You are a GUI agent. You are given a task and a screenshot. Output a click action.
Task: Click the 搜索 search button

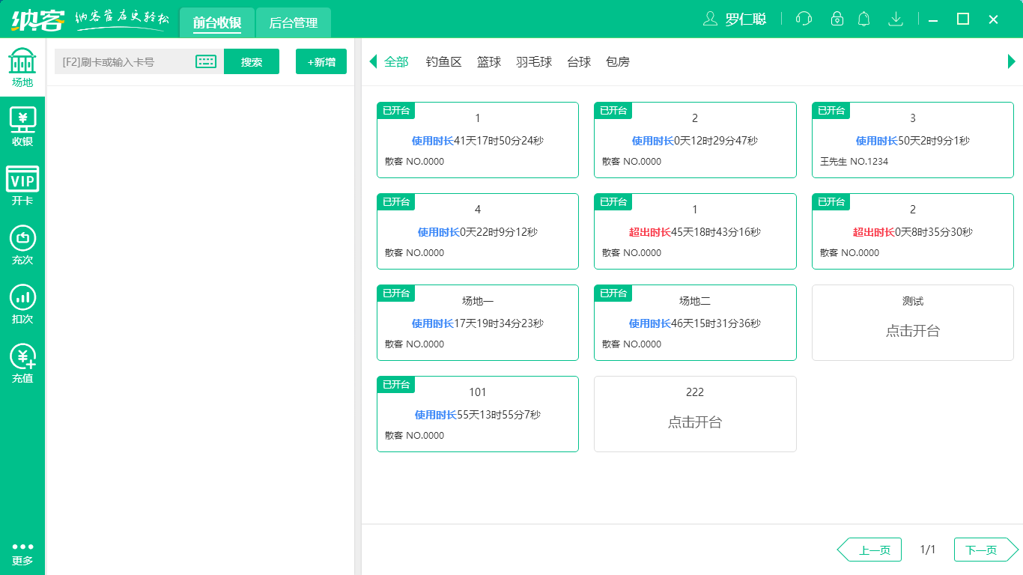(252, 61)
